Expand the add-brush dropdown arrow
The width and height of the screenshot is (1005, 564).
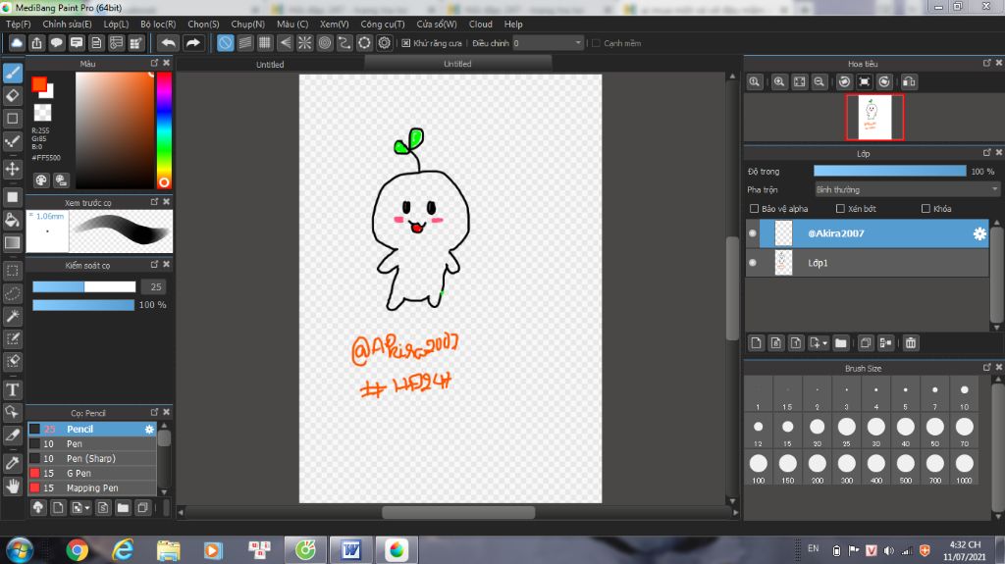pyautogui.click(x=87, y=508)
